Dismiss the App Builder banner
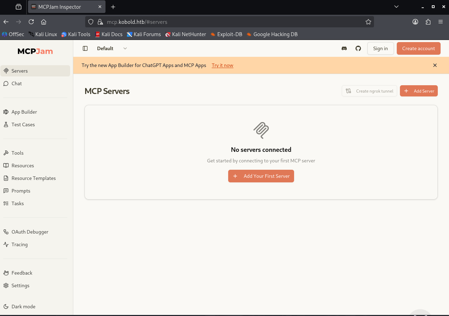The width and height of the screenshot is (449, 316). coord(435,65)
